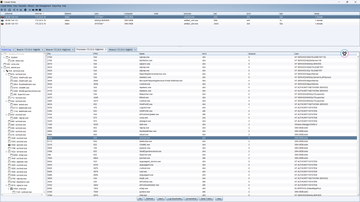The image size is (360, 202).
Task: Collapse the 1824: svchost.exe tree node
Action: (6, 151)
